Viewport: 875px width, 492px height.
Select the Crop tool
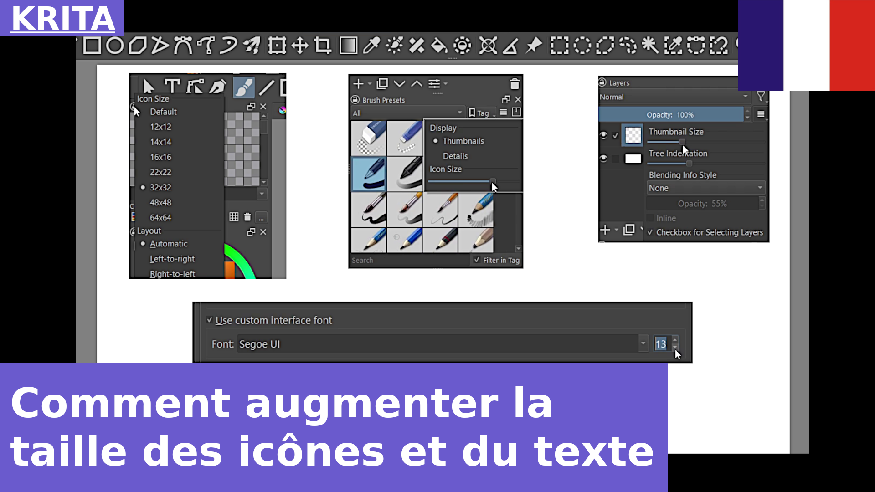pos(323,46)
